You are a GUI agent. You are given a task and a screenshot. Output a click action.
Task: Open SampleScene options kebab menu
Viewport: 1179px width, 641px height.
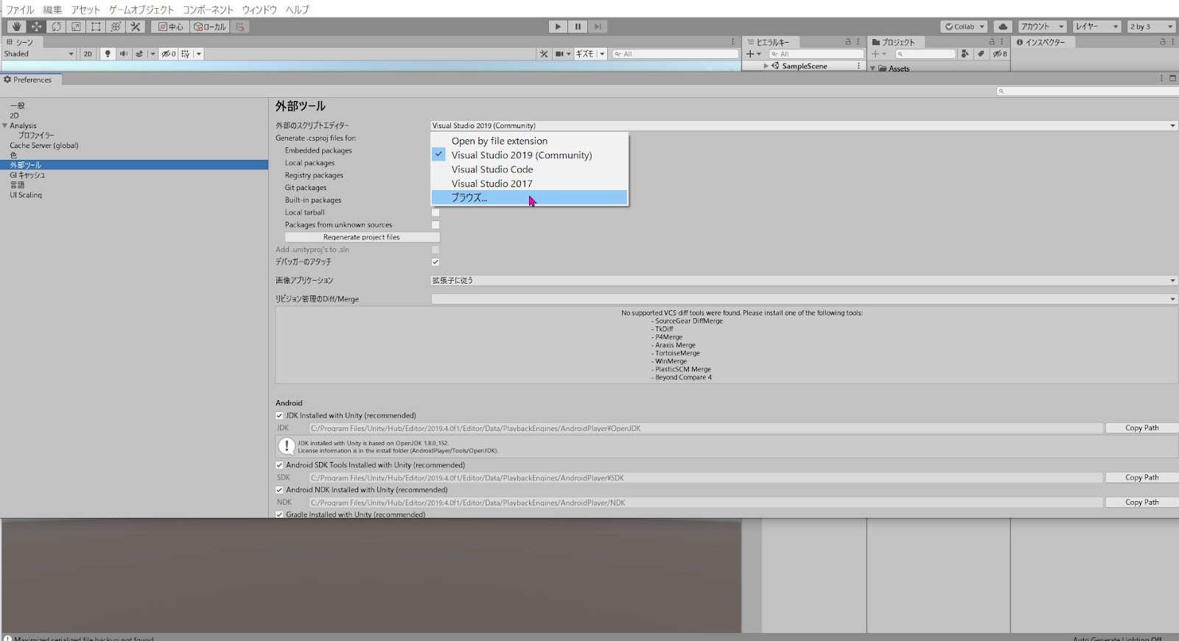(x=858, y=66)
